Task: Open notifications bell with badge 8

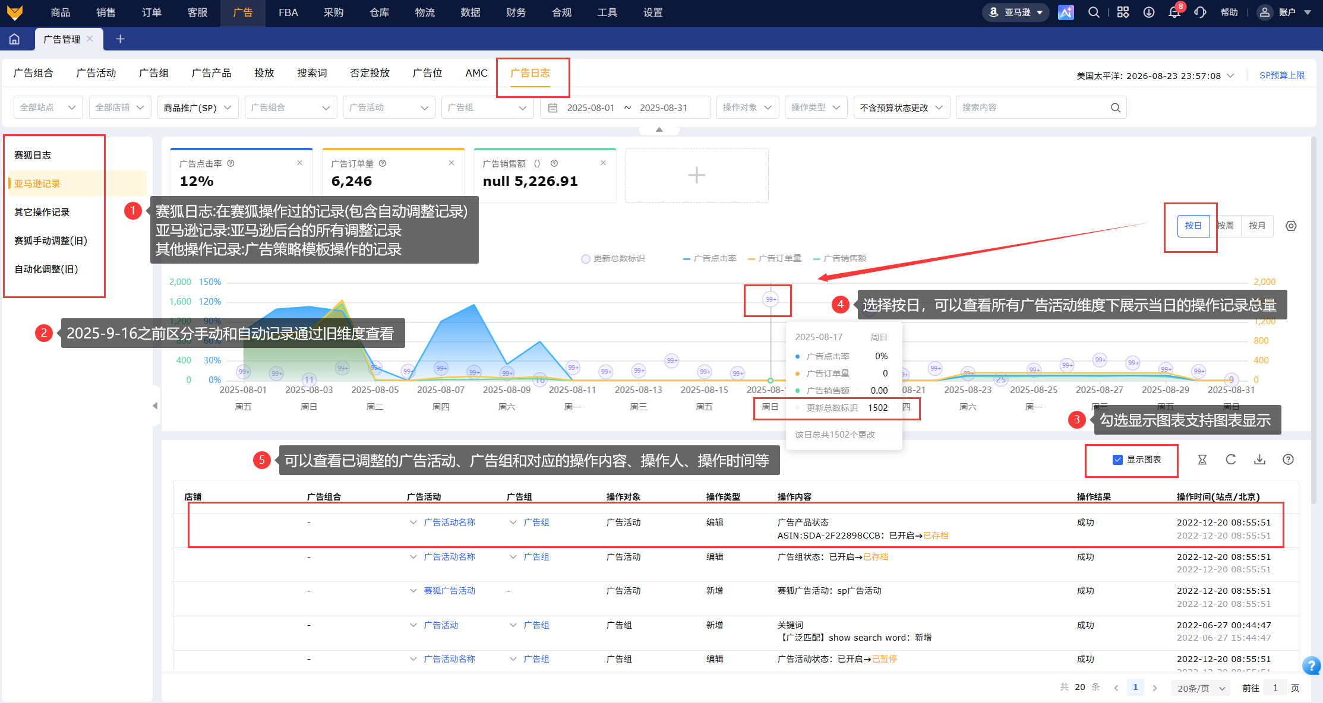Action: point(1174,12)
